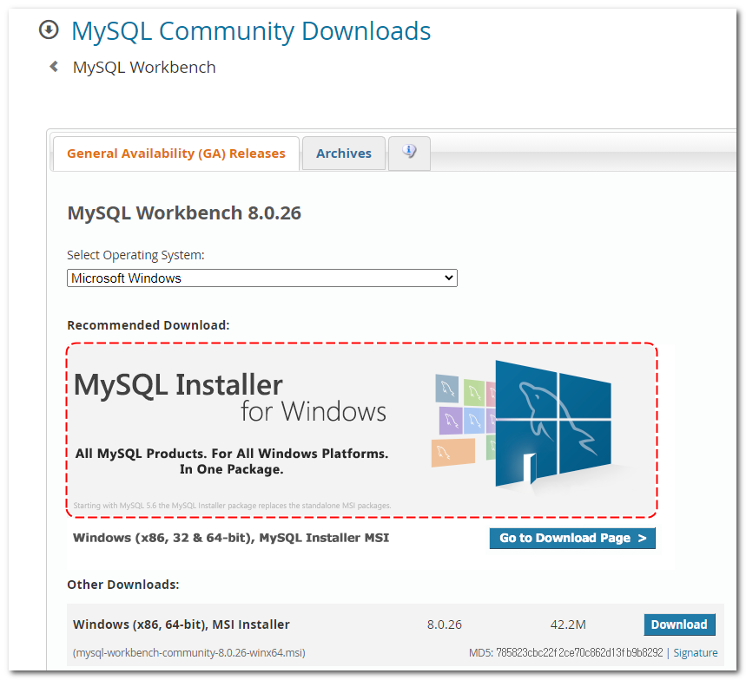Image resolution: width=746 pixels, height=680 pixels.
Task: Click the Go to Download Page button
Action: click(572, 538)
